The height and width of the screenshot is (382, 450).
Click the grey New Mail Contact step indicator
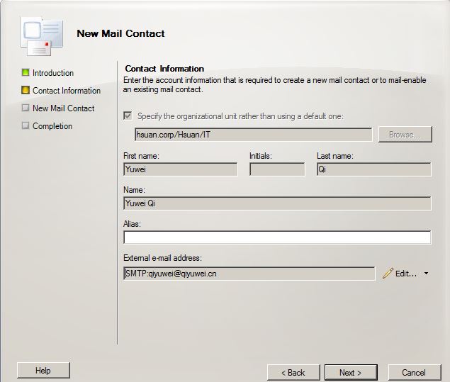(x=26, y=108)
